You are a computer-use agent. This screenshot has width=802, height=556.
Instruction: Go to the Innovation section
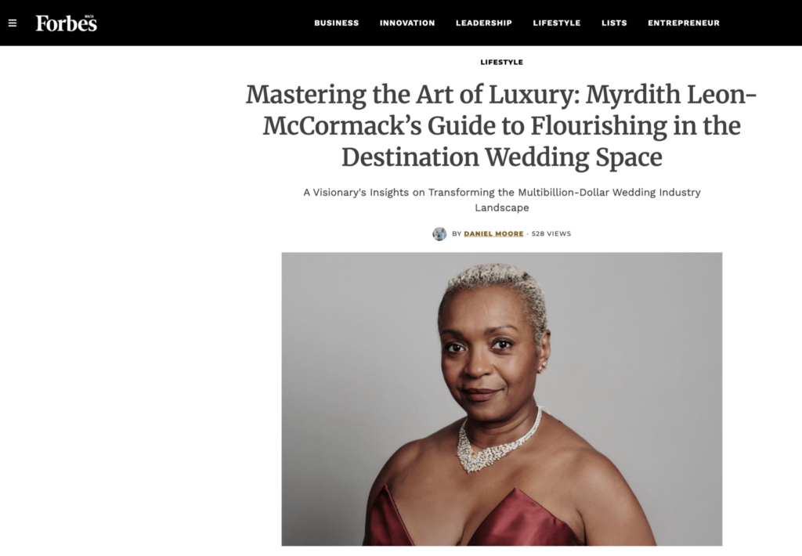[x=407, y=23]
